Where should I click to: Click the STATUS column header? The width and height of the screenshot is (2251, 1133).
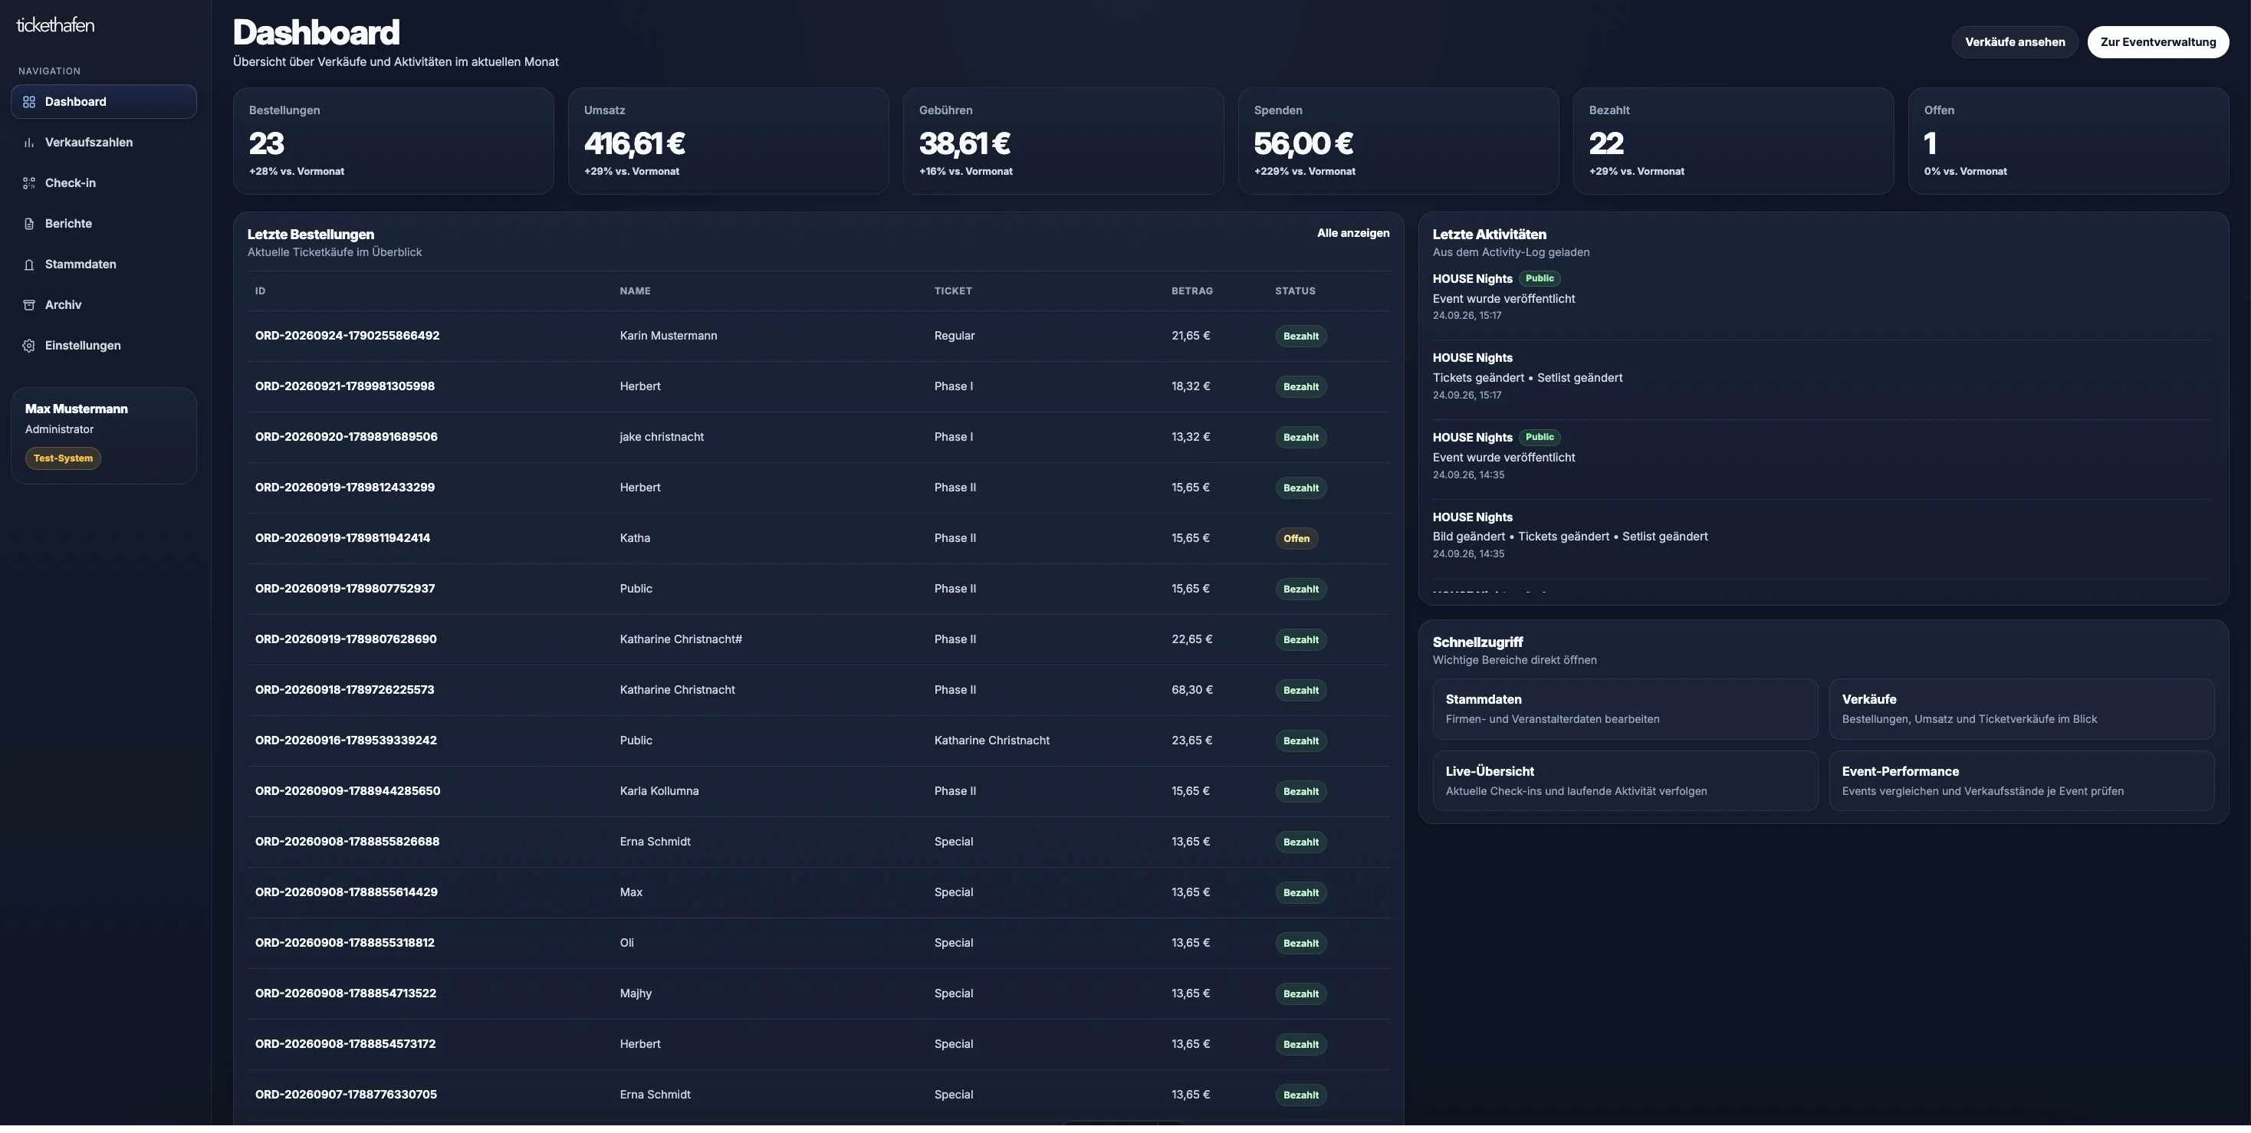click(1294, 292)
